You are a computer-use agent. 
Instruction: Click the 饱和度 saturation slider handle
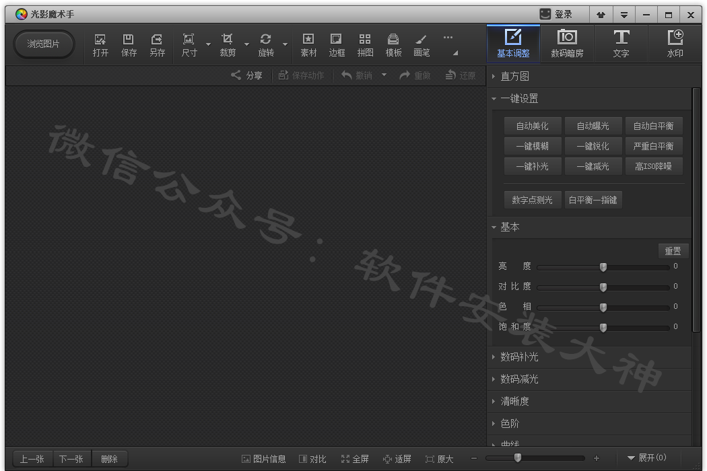coord(603,327)
